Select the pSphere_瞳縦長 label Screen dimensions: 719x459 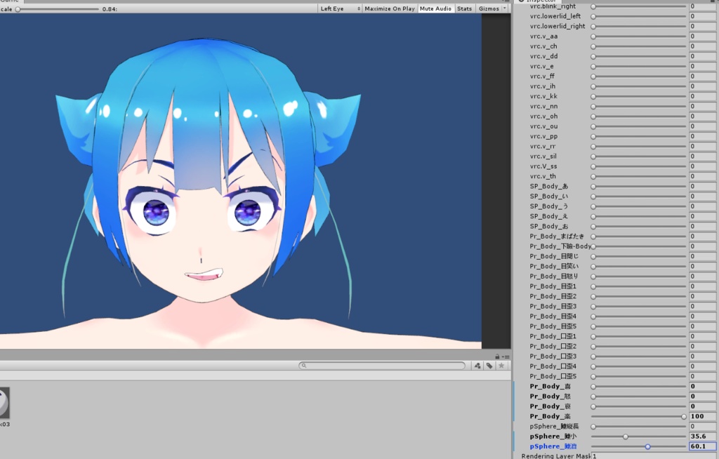(x=555, y=427)
